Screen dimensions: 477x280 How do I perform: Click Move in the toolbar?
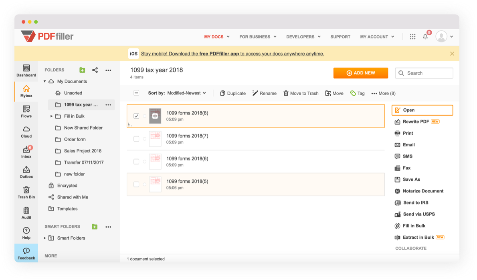point(334,93)
